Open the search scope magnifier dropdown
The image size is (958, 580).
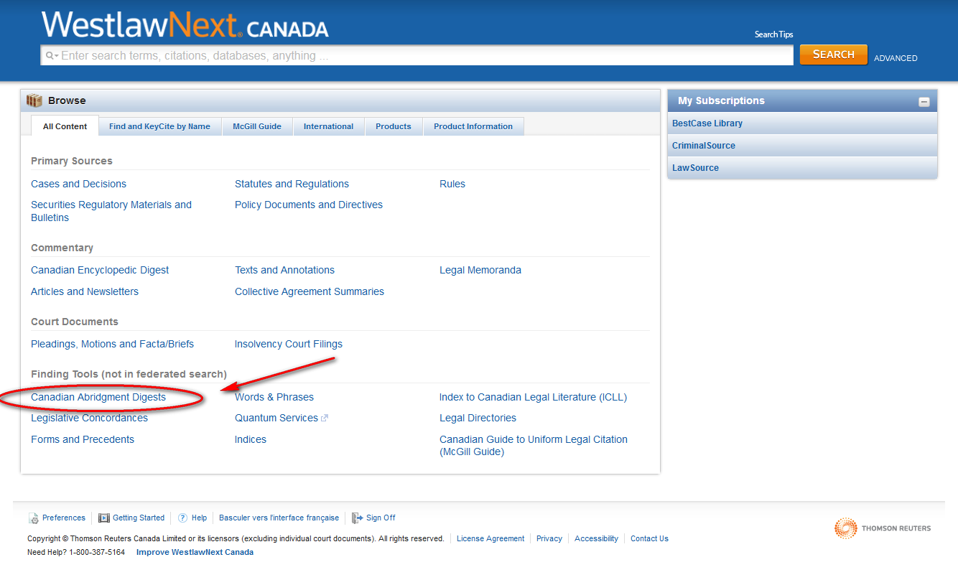point(52,56)
